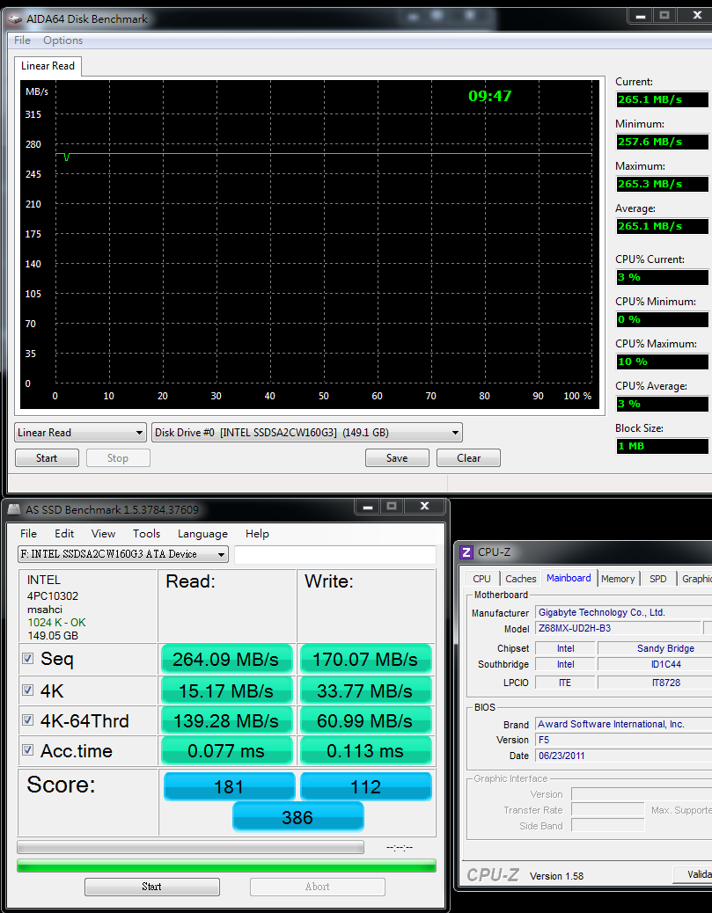Open the AS SSD Edit menu
The height and width of the screenshot is (913, 712).
[x=64, y=533]
